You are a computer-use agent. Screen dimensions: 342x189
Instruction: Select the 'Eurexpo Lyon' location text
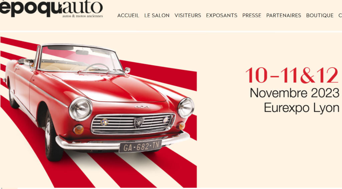point(302,108)
